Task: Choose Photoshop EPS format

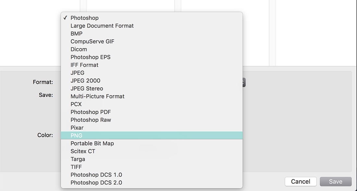Action: [x=152, y=57]
